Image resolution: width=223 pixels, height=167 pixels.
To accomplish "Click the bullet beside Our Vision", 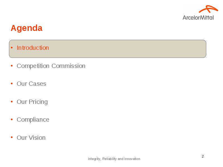I will pos(12,137).
